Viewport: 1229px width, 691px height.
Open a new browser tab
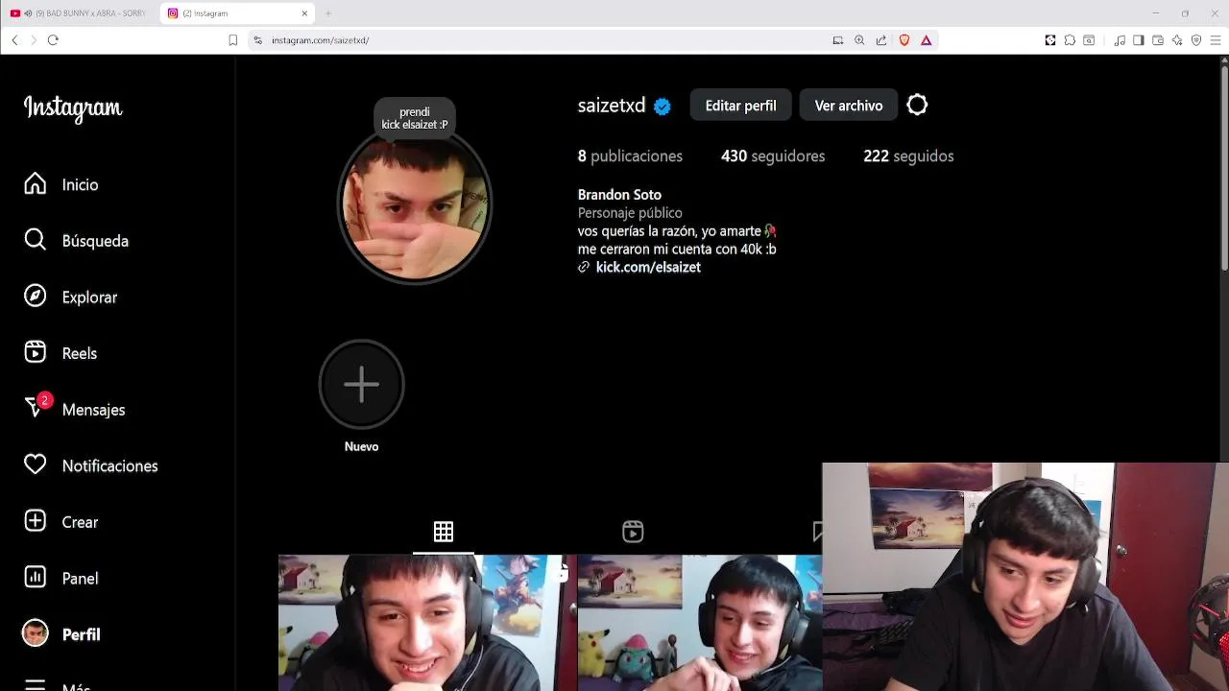pyautogui.click(x=328, y=13)
